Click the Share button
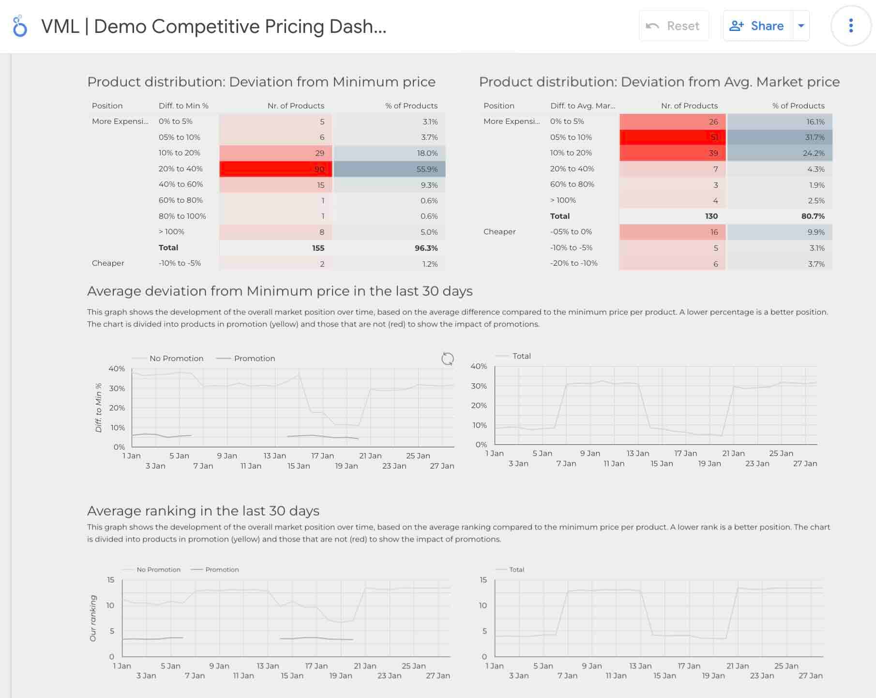 point(758,26)
